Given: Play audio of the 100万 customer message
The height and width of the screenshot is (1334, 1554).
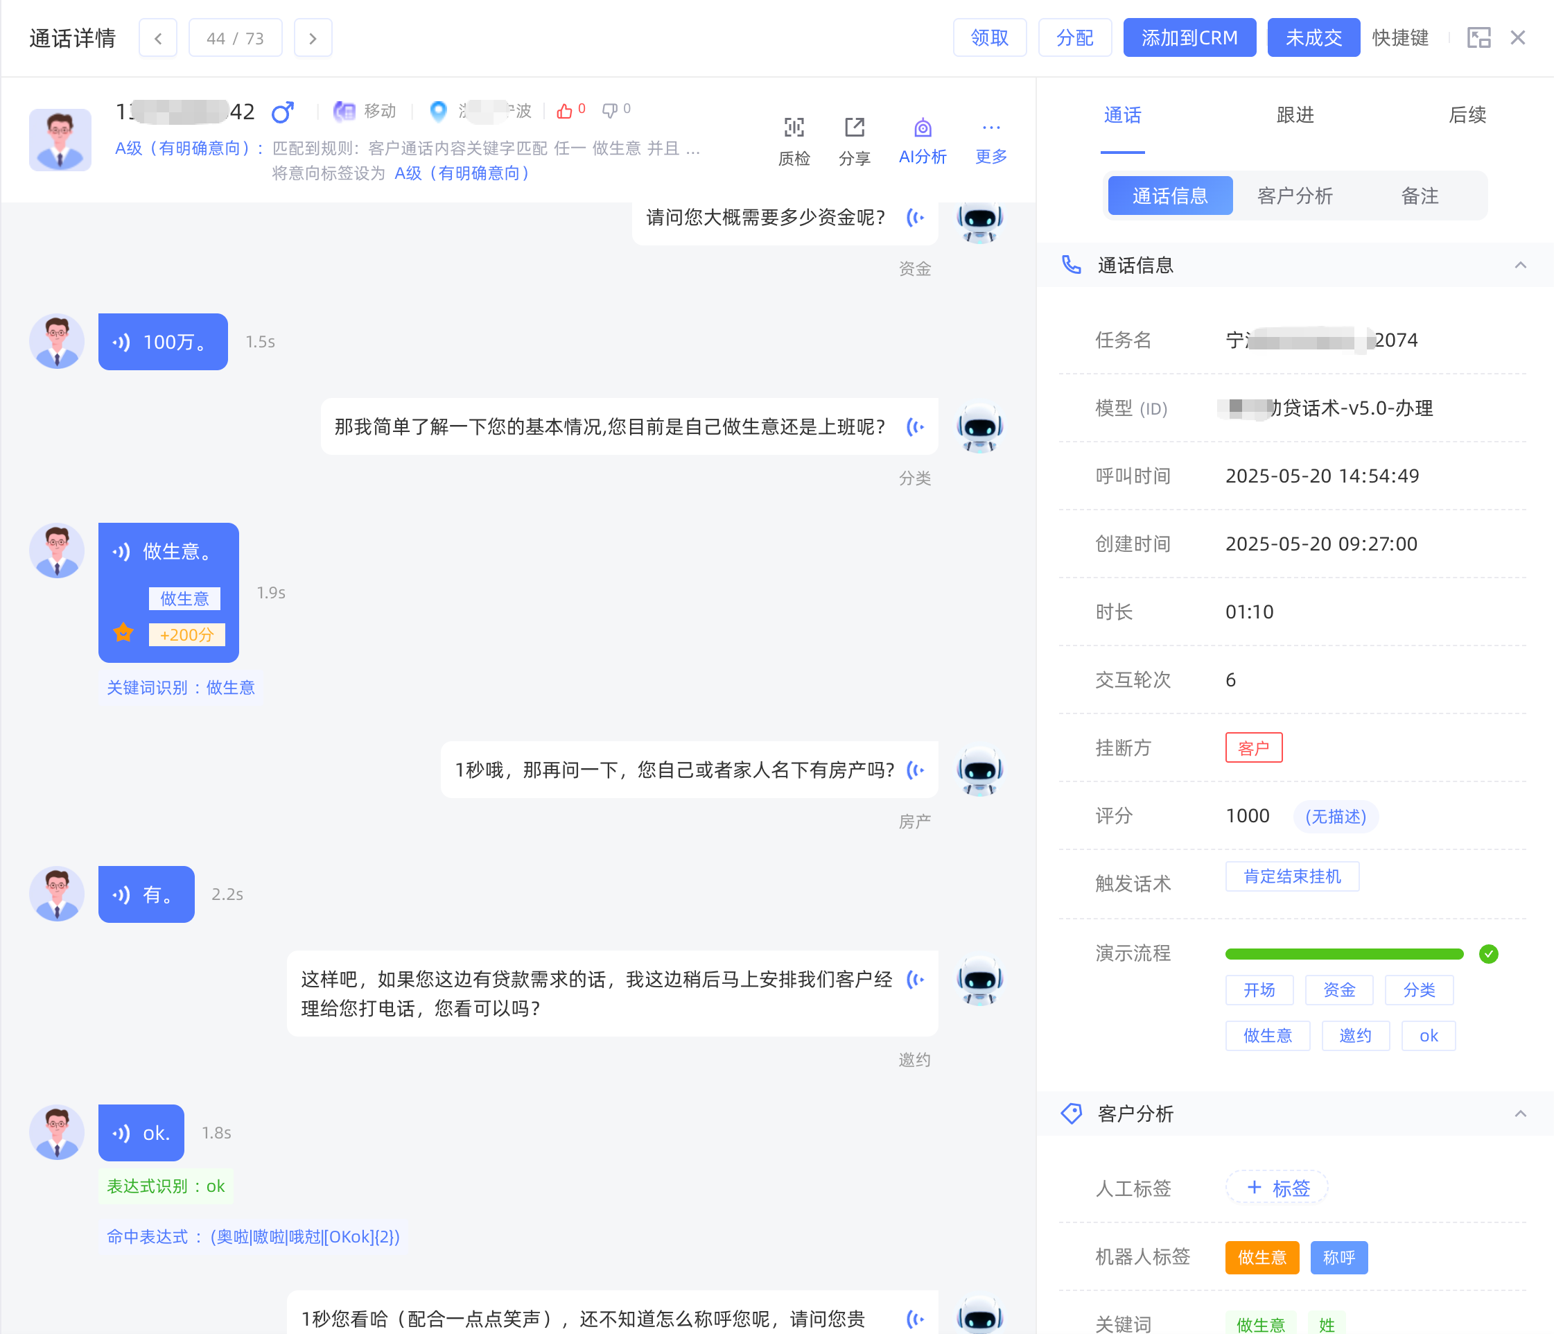Looking at the screenshot, I should click(121, 342).
